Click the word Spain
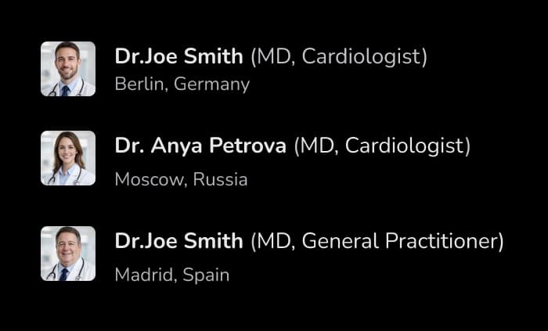548x331 pixels. (206, 275)
